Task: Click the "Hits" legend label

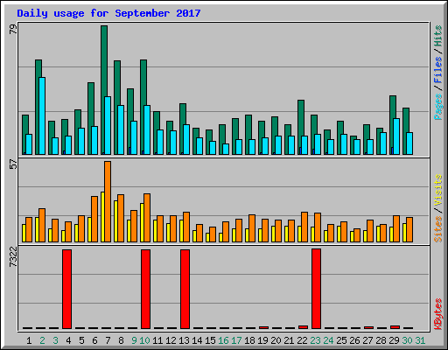Action: [x=437, y=36]
